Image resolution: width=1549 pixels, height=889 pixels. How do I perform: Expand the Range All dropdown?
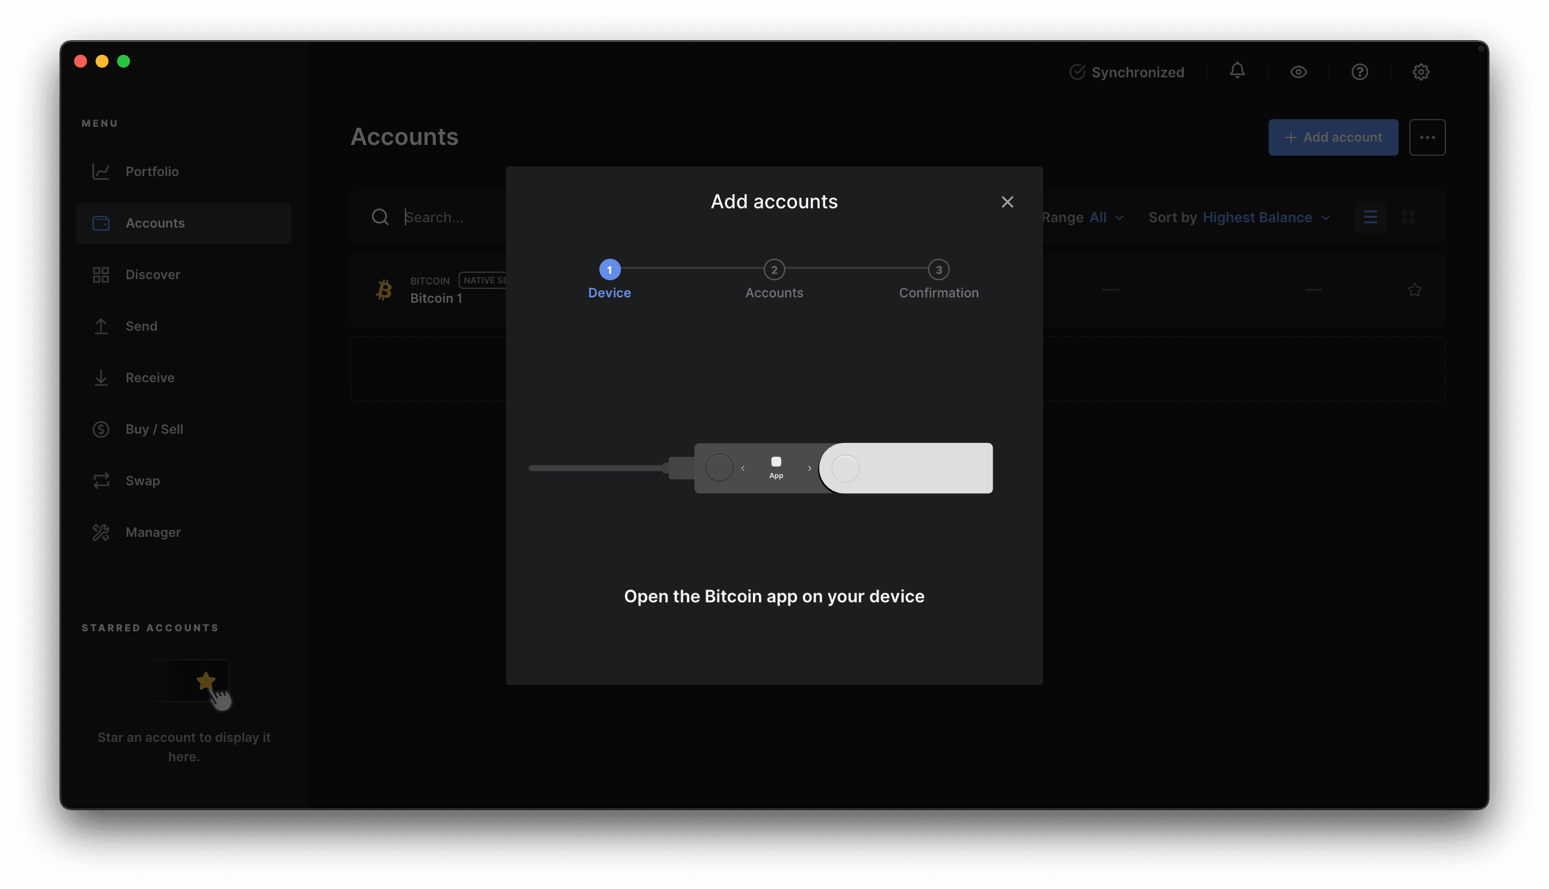1105,217
